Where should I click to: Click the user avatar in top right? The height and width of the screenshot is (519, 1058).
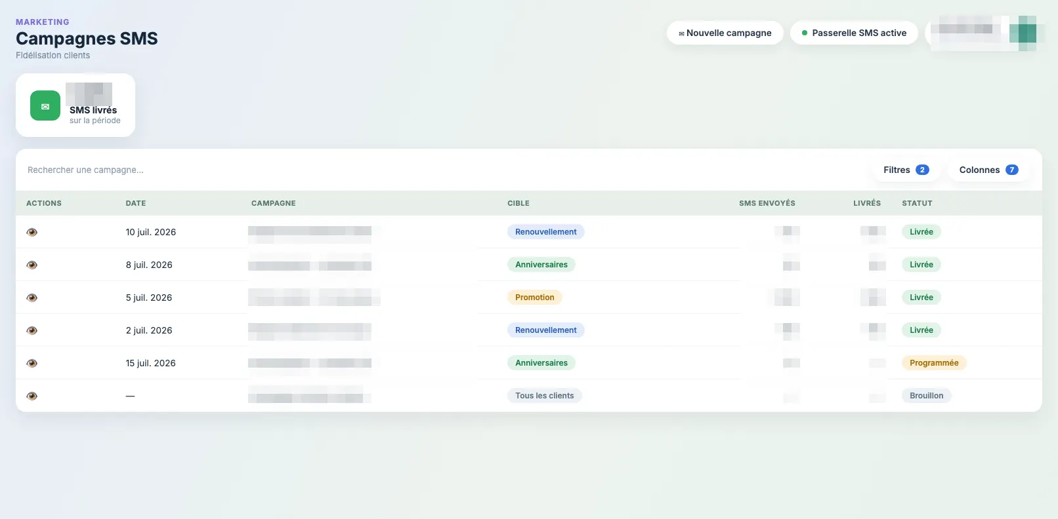click(x=1023, y=33)
